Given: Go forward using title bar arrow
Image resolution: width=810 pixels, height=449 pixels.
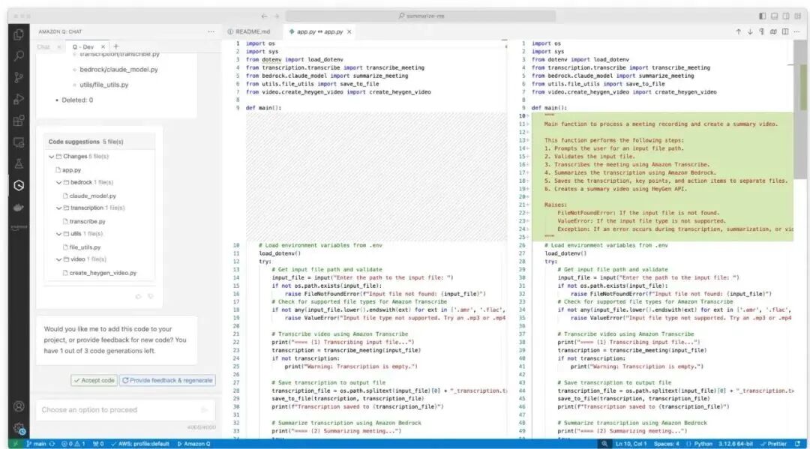Looking at the screenshot, I should [x=276, y=16].
